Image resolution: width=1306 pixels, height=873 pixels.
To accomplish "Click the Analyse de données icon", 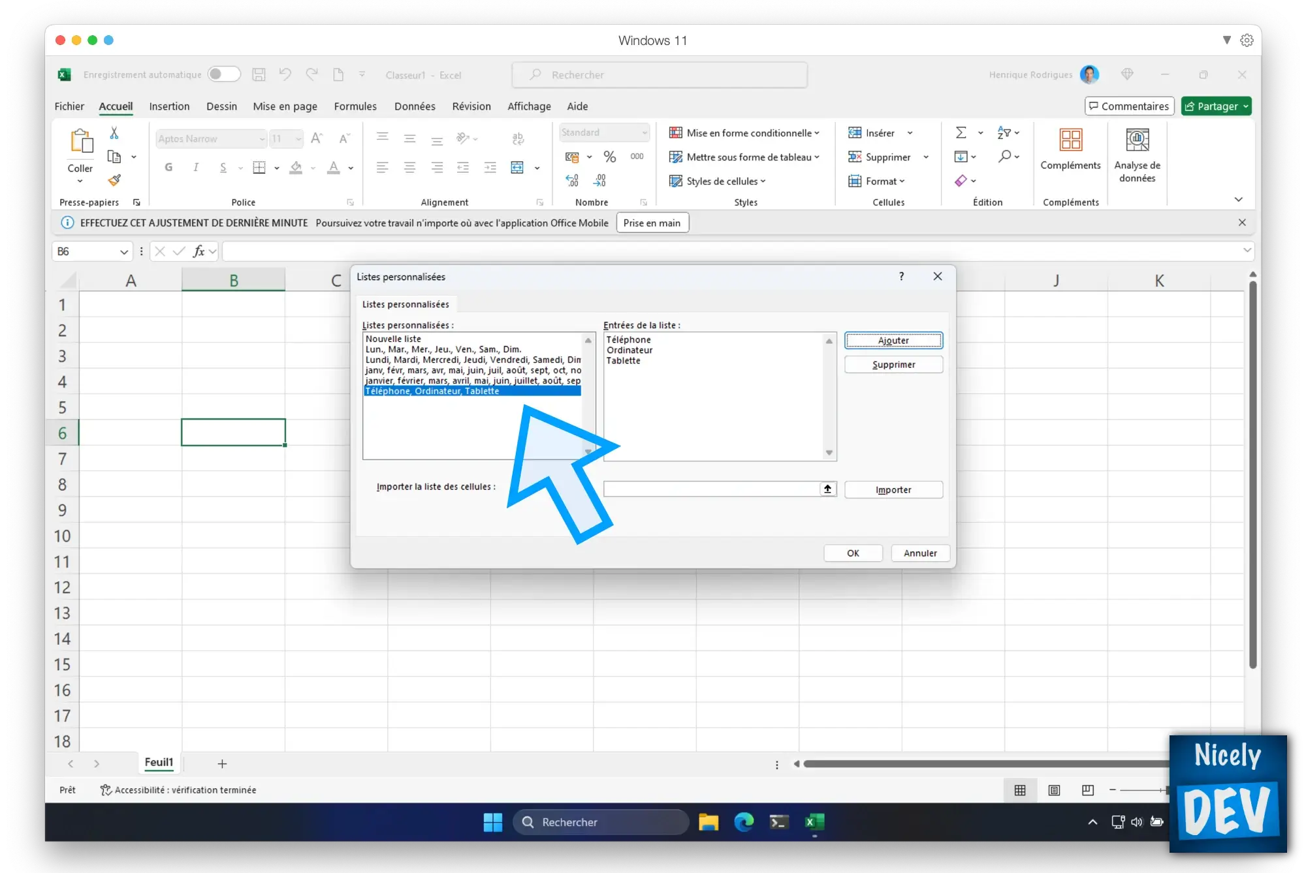I will [x=1138, y=140].
